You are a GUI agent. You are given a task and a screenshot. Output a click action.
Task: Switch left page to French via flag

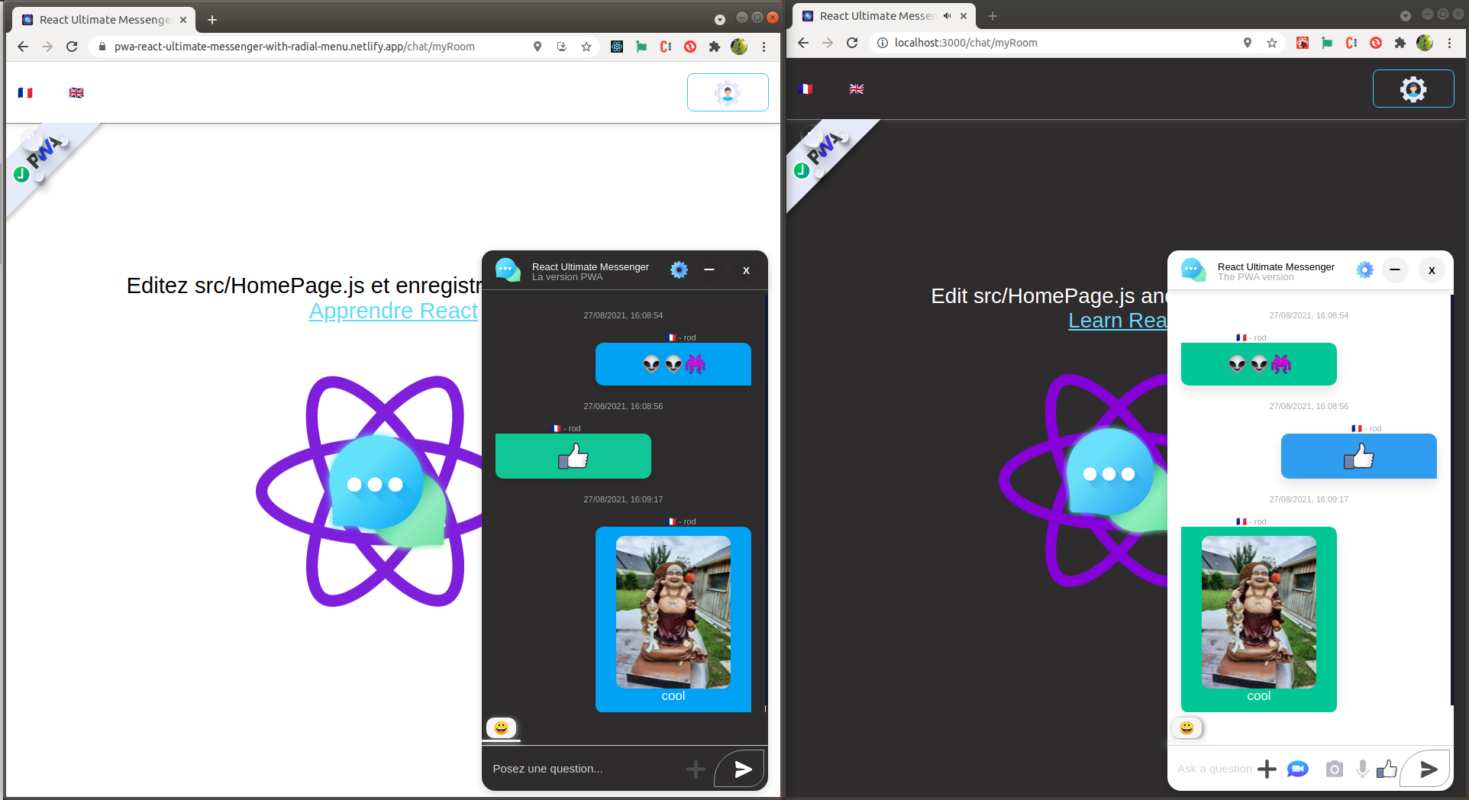(25, 93)
